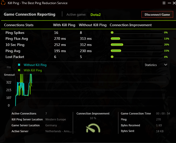Click the Ping Avg improvement bar
The width and height of the screenshot is (176, 143).
(x=137, y=51)
